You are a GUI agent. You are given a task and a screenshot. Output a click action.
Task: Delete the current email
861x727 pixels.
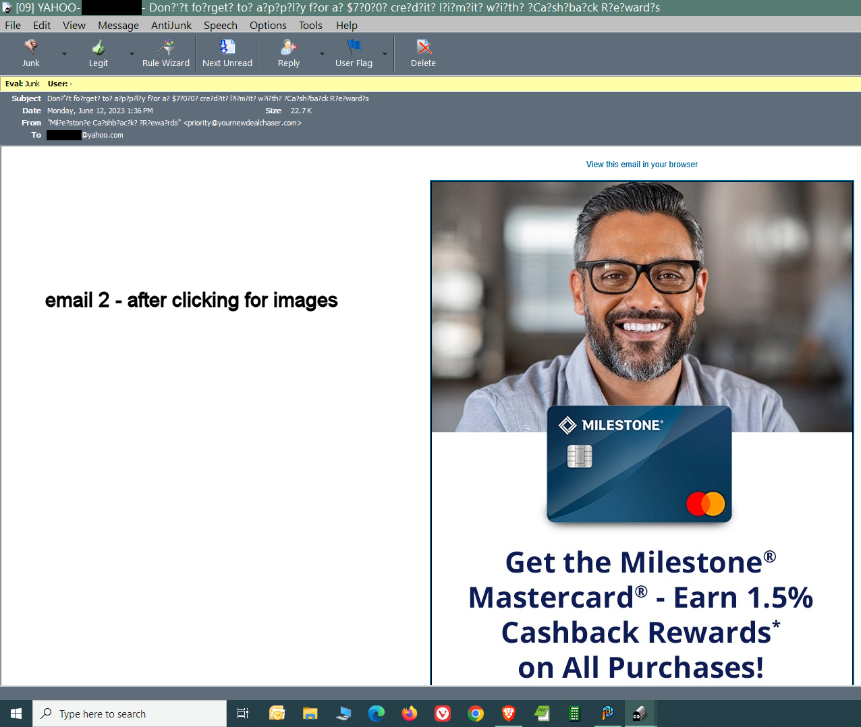(424, 53)
